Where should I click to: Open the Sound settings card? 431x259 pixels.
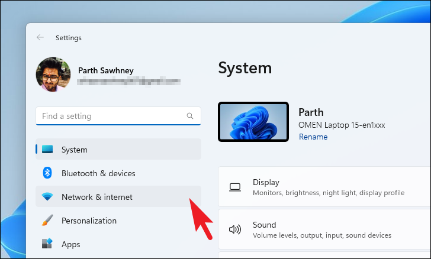pyautogui.click(x=324, y=229)
